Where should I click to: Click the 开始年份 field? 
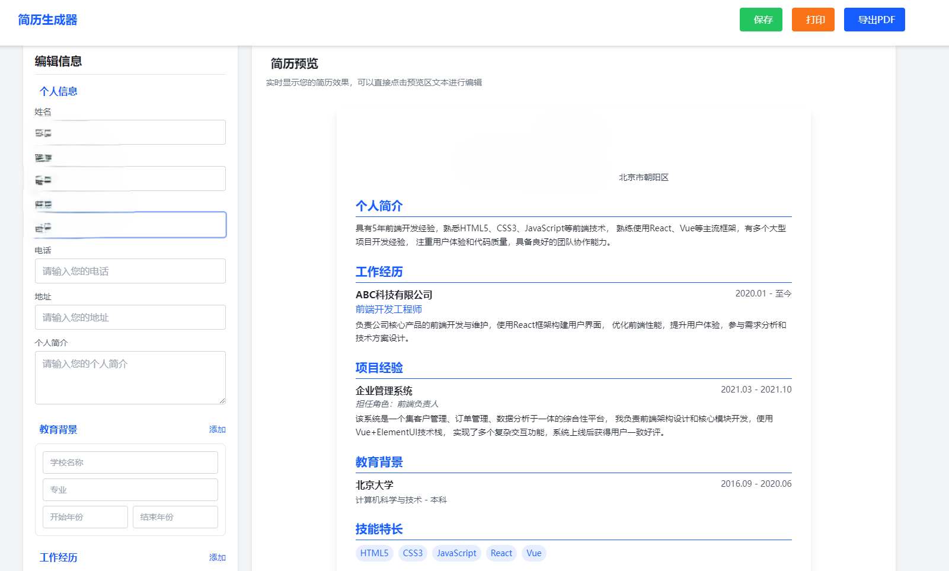(85, 517)
